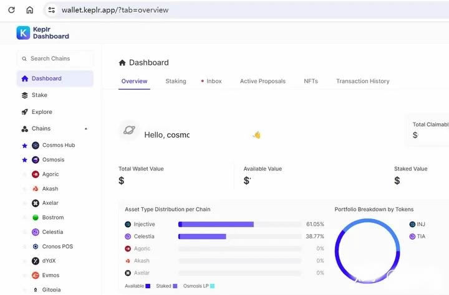Click the home icon beside Dashboard heading
449x295 pixels.
click(x=122, y=63)
